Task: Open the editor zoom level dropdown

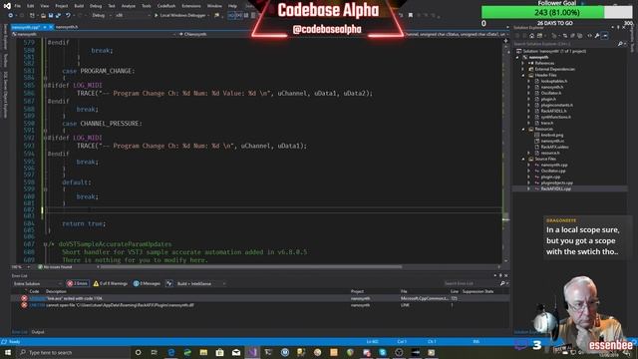Action: tap(21, 267)
